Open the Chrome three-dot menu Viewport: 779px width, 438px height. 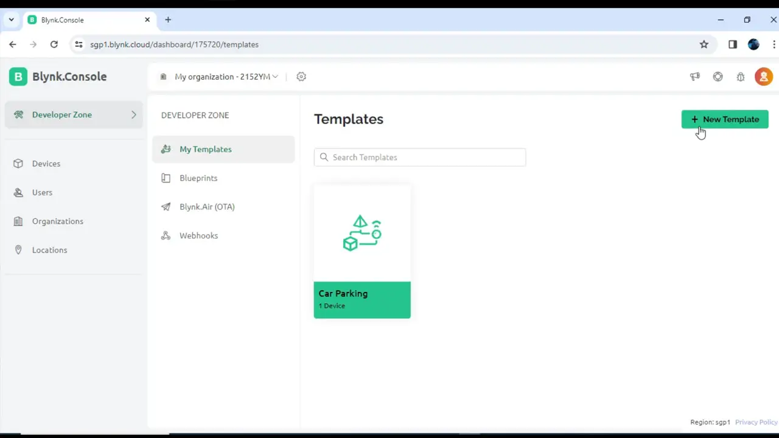coord(774,44)
